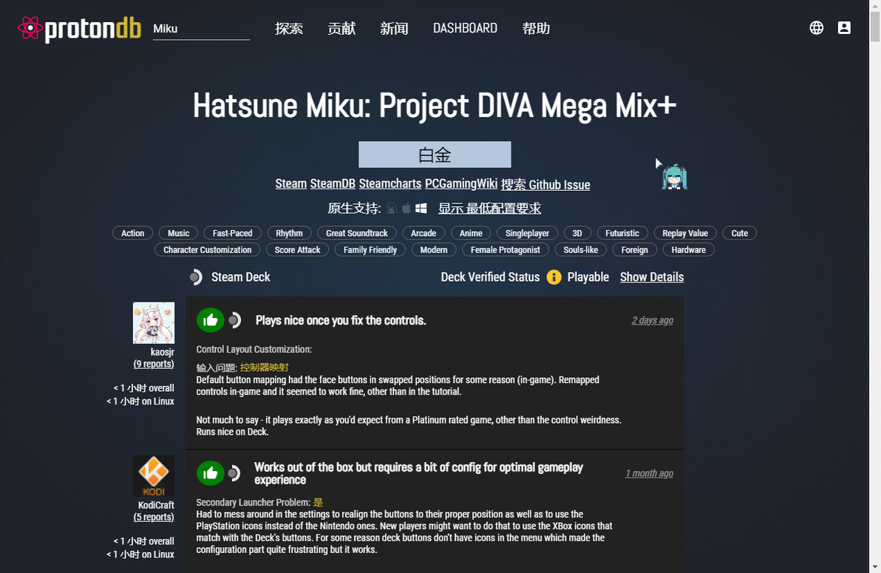The image size is (881, 573).
Task: Click the ProtonDB logo
Action: coord(79,28)
